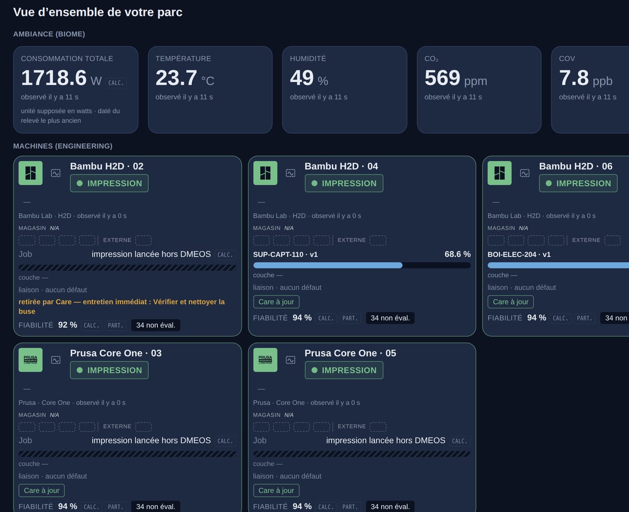The image size is (629, 512).
Task: Click IMPRESSION status badge on Bambu H2D · 06
Action: (x=578, y=183)
